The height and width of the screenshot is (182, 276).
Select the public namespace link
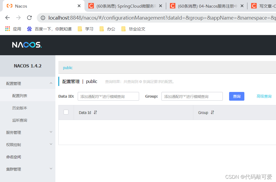(x=68, y=68)
